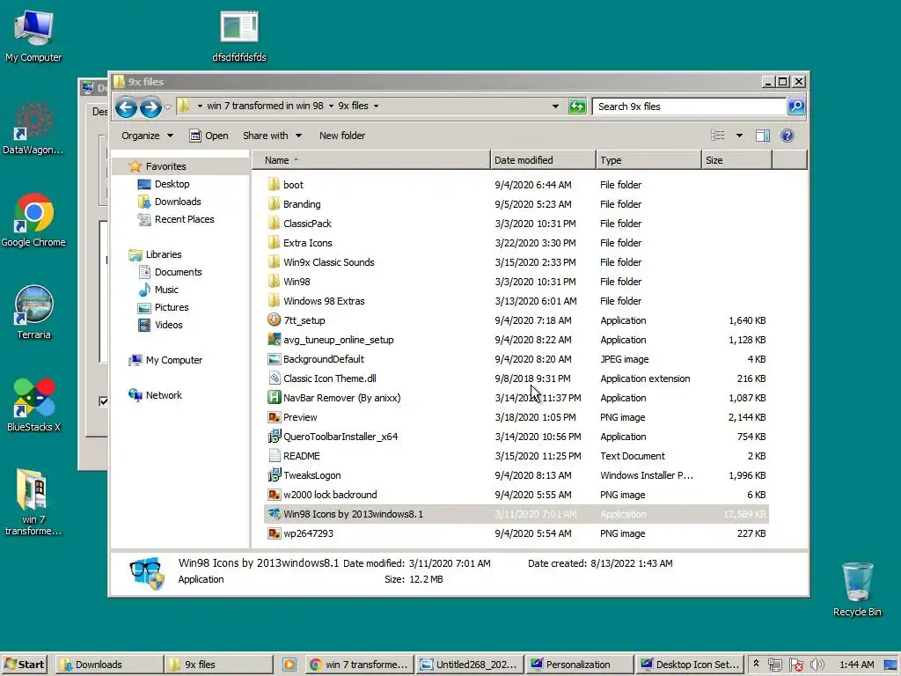Select the Google Chrome desktop shortcut
This screenshot has width=901, height=676.
pos(33,221)
